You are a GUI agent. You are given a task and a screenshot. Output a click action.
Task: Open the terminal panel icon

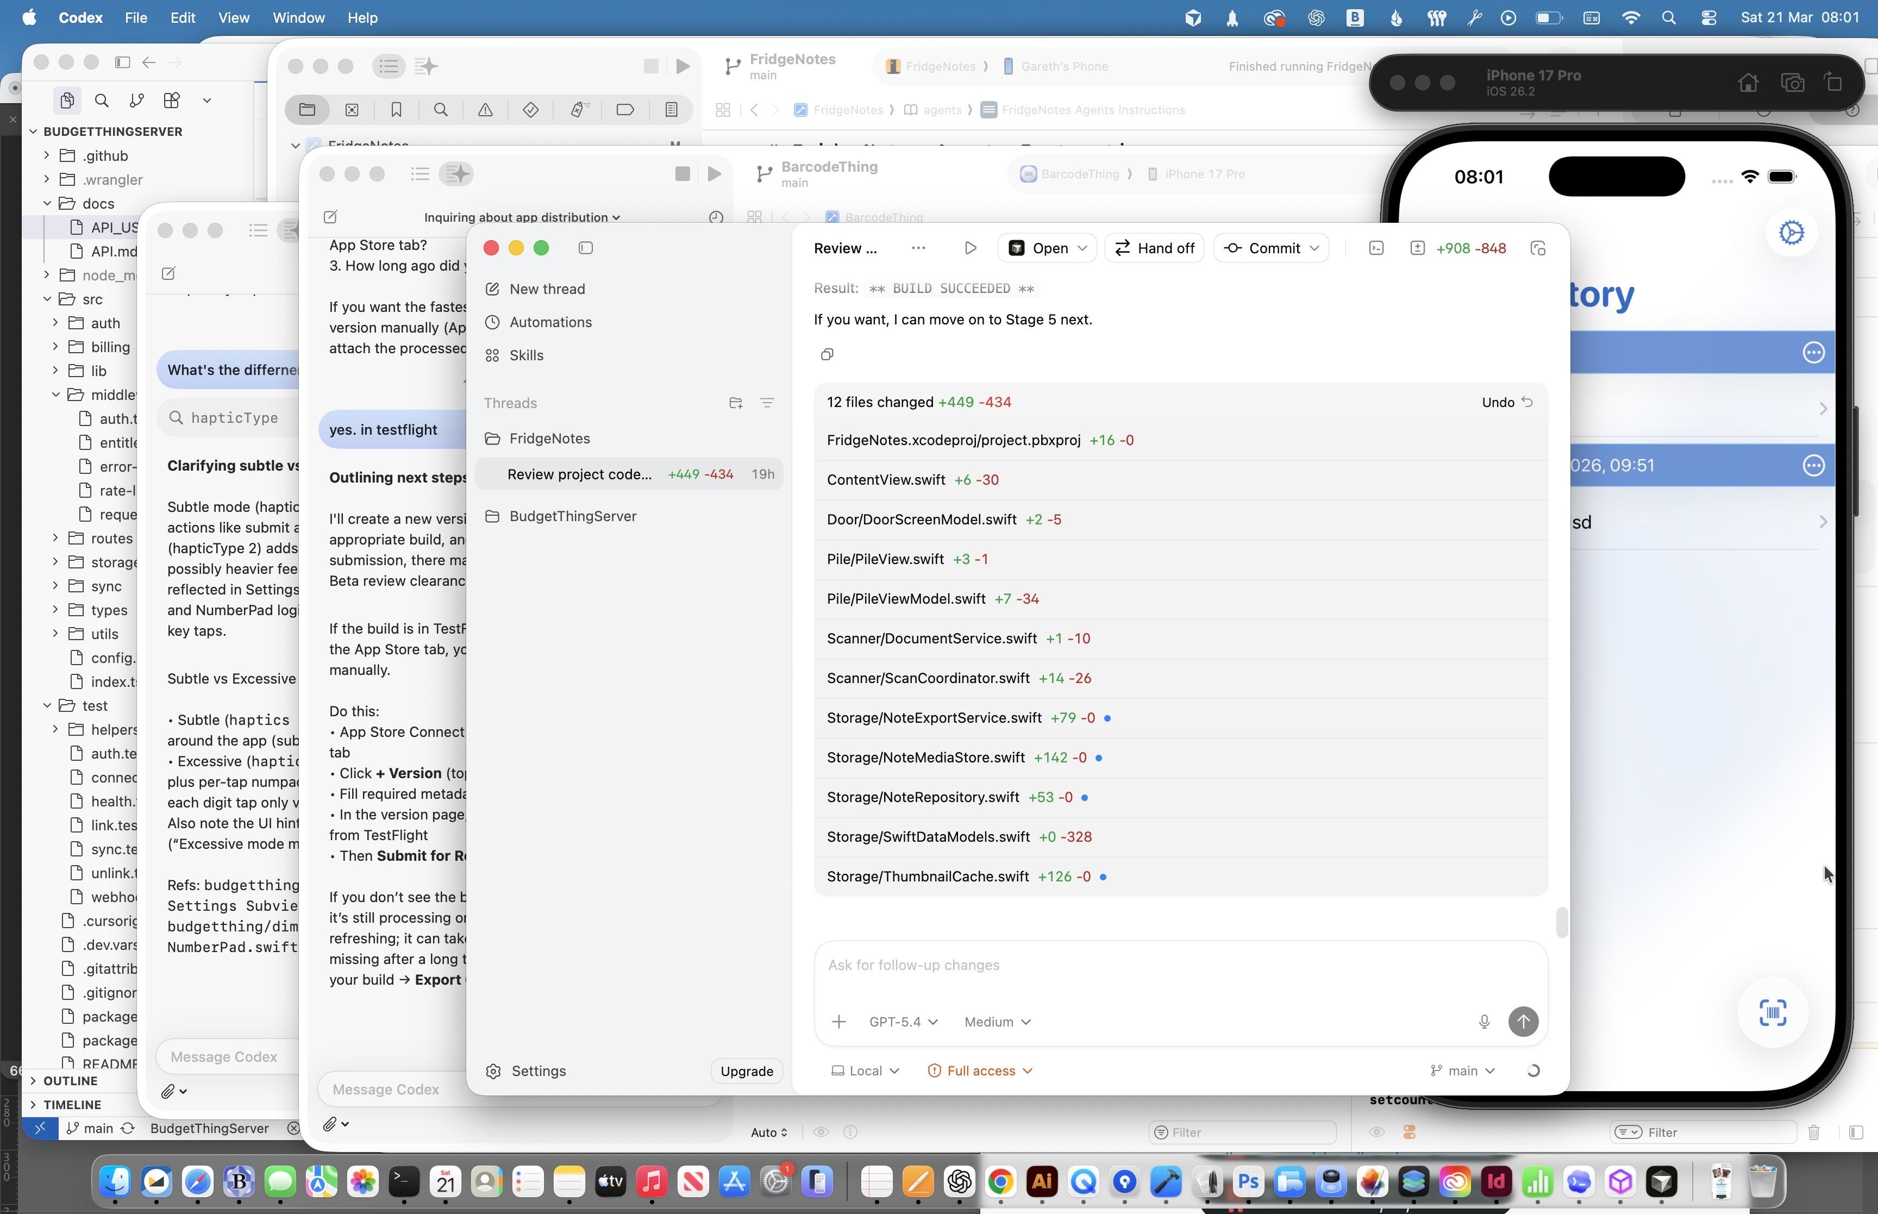(1376, 248)
